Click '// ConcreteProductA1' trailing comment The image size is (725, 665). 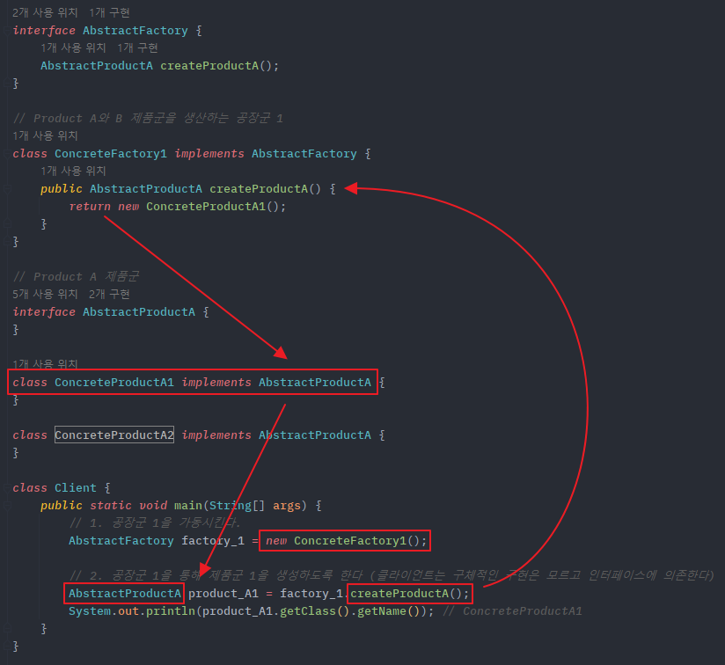pos(512,611)
